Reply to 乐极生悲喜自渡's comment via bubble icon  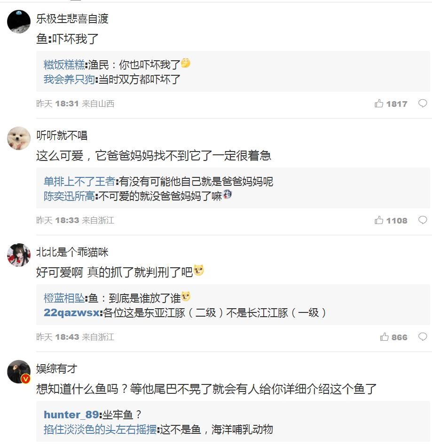pos(423,103)
